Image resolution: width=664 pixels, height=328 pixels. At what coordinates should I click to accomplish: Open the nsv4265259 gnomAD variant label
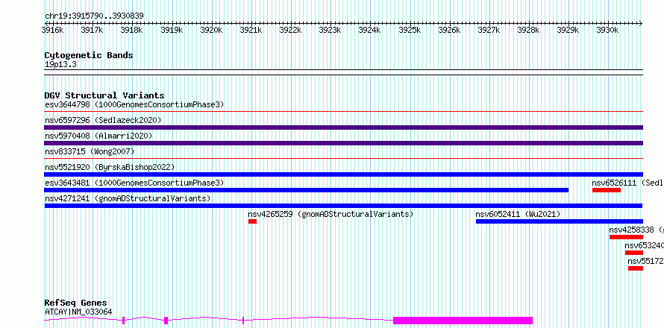coord(331,214)
